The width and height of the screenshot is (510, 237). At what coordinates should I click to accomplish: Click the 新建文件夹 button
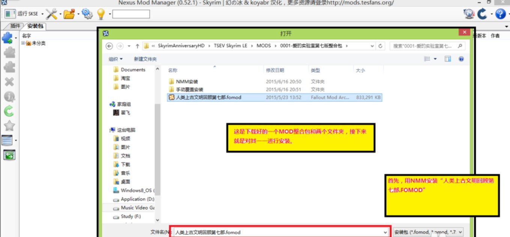146,59
